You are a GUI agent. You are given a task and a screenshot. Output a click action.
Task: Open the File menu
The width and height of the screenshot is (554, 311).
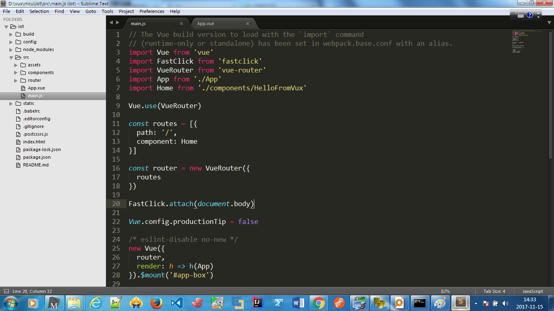click(6, 11)
